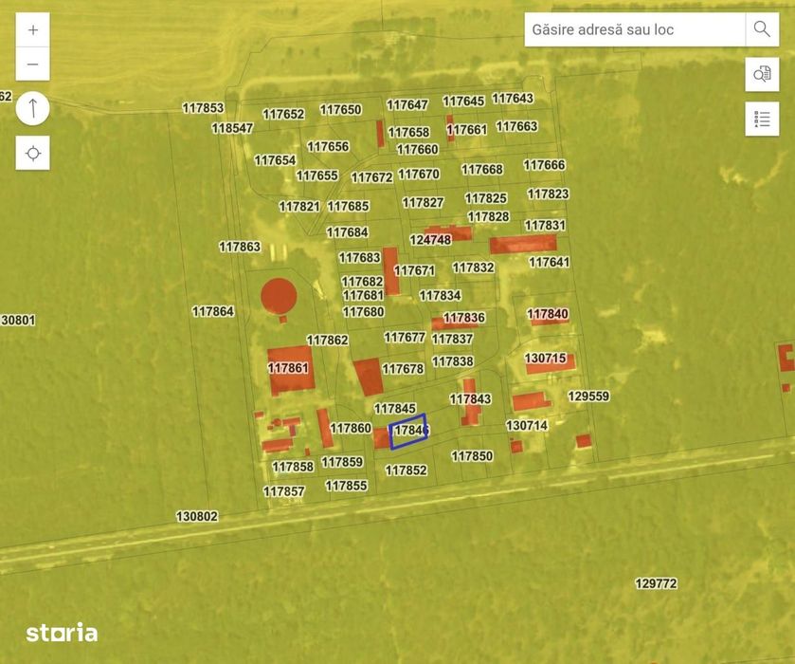Click parcel label 117831
795x664 pixels.
[545, 225]
